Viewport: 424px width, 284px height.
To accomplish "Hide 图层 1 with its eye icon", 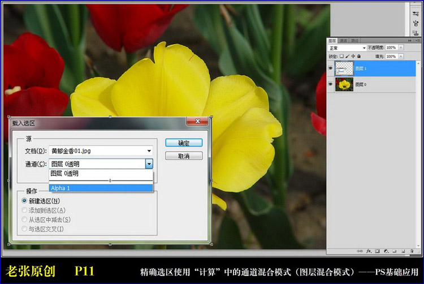I will (331, 68).
